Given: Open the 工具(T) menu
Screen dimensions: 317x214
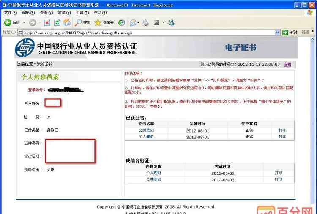Looking at the screenshot, I should coord(82,13).
